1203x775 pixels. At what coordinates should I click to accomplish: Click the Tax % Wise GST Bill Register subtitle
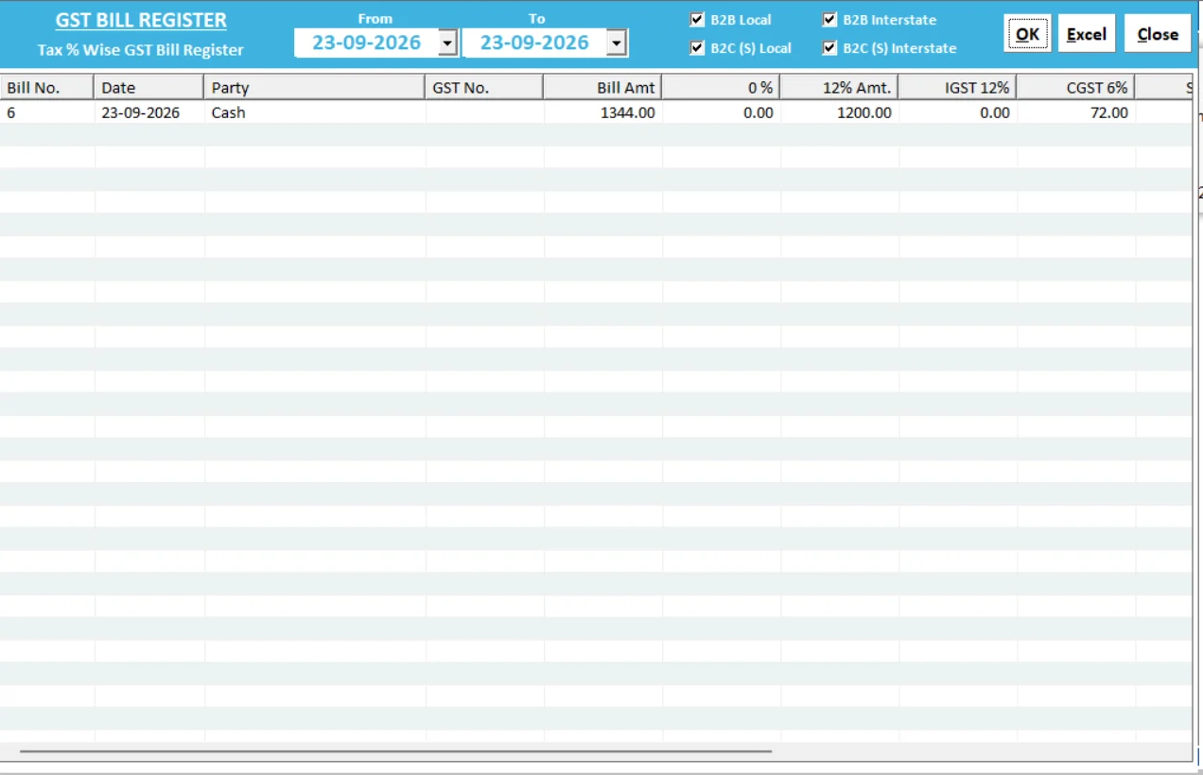click(141, 50)
